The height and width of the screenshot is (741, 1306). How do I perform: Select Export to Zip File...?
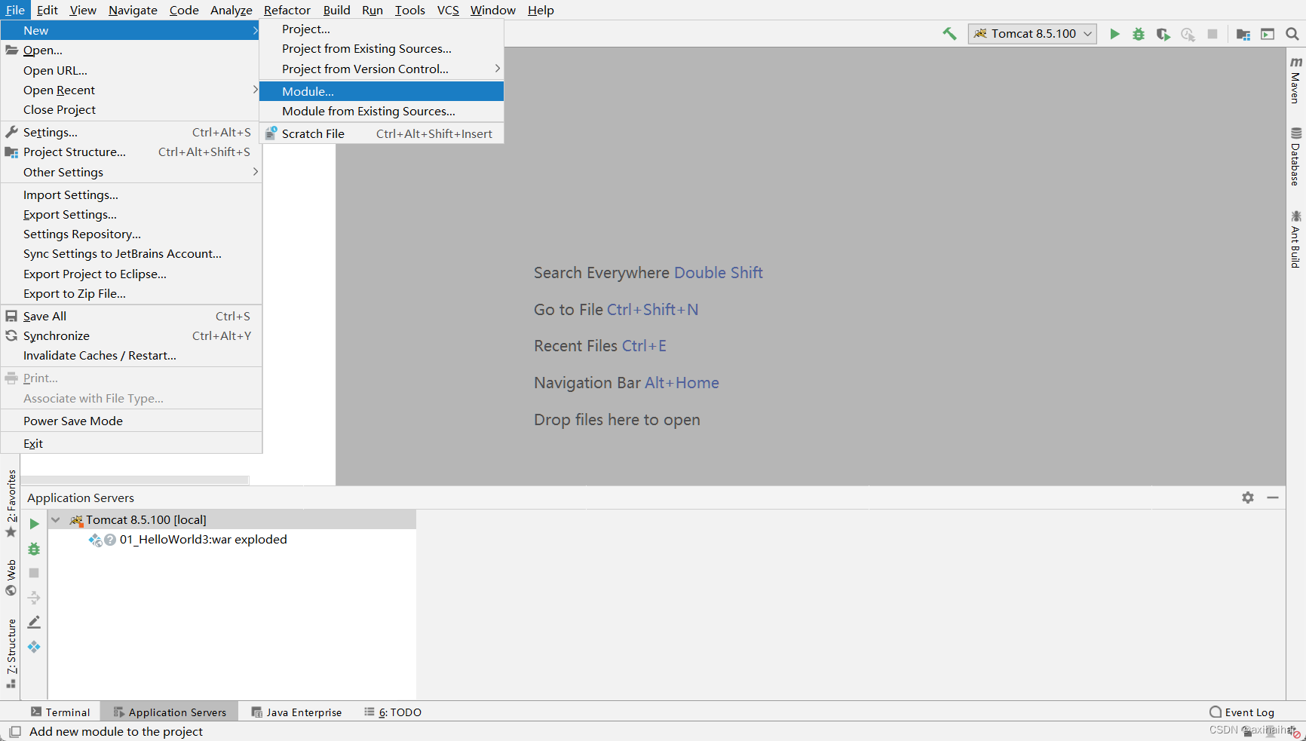131,293
